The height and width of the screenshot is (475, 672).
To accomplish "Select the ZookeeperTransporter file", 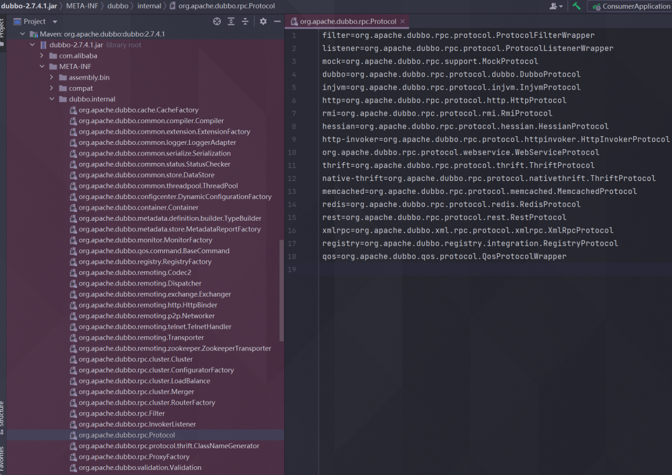I will coord(170,348).
